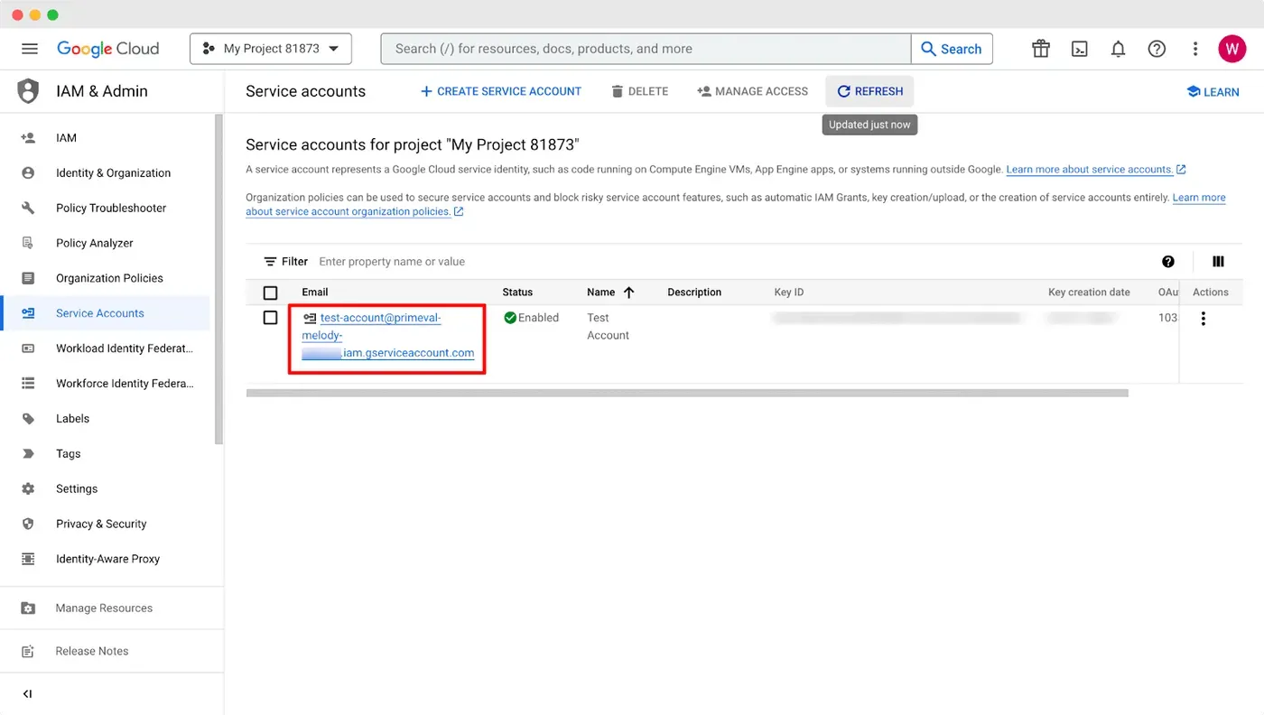Click the Tags arrow icon
The height and width of the screenshot is (715, 1264).
28,454
